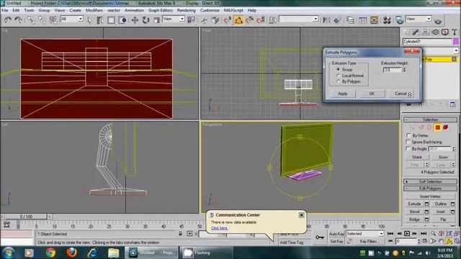Click the Shrink selection button
461x259 pixels.
pyautogui.click(x=417, y=157)
